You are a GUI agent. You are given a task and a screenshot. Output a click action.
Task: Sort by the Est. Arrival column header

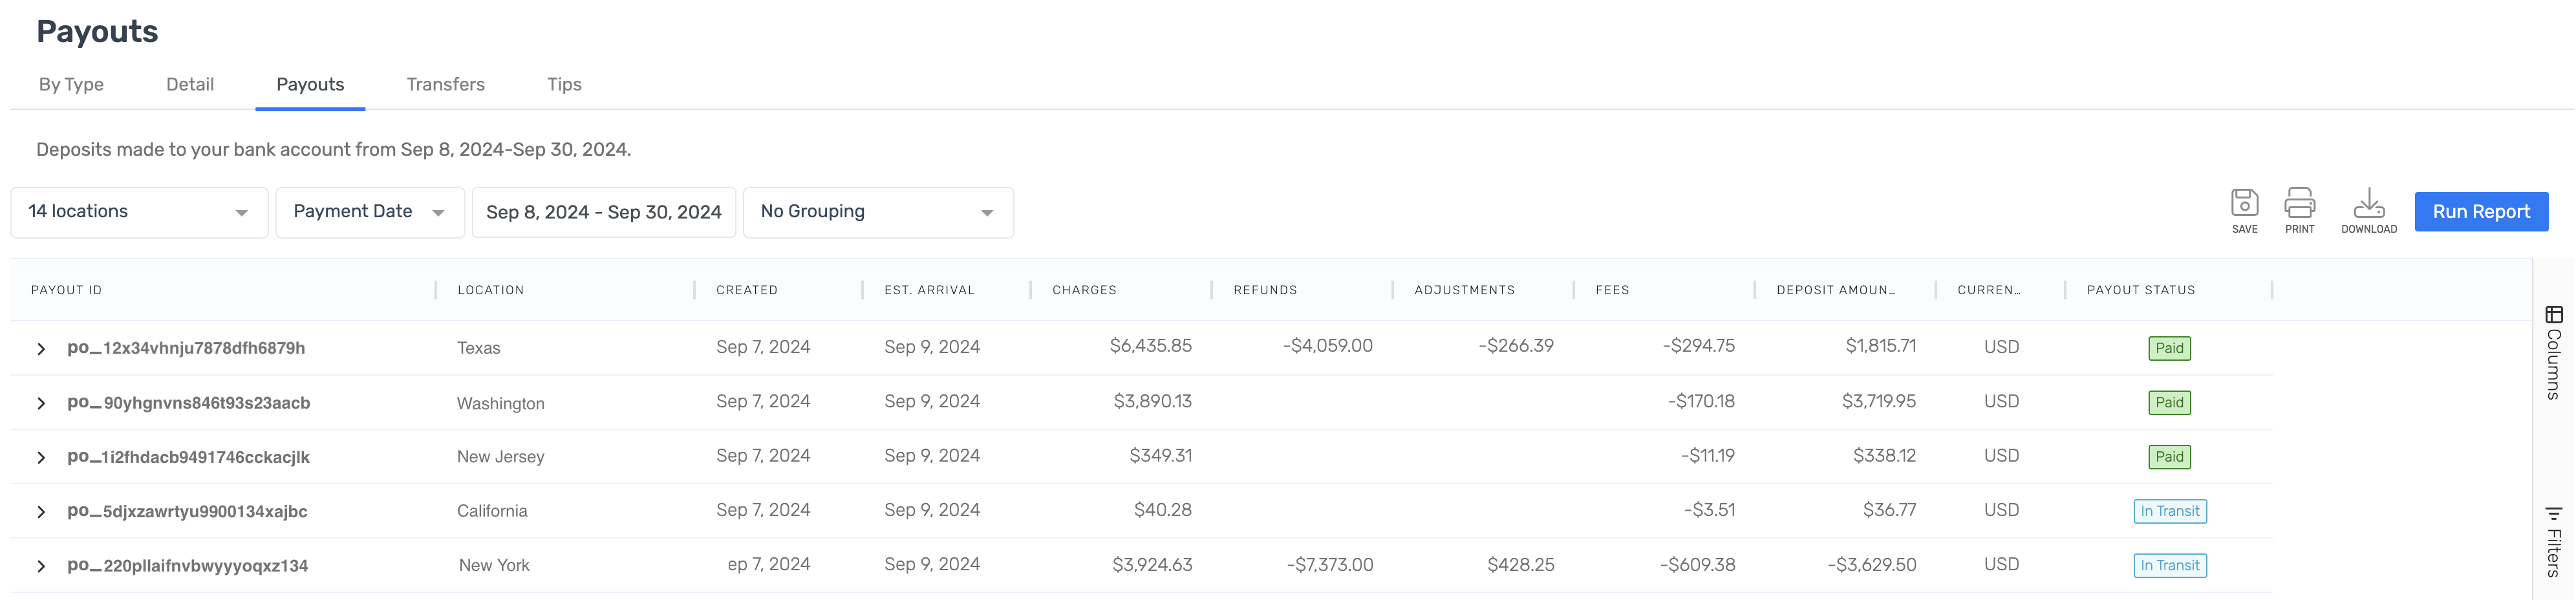pos(929,290)
